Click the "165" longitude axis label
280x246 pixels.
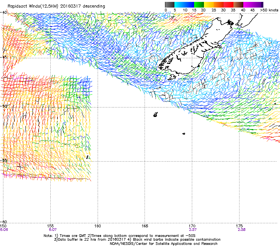(x=145, y=226)
